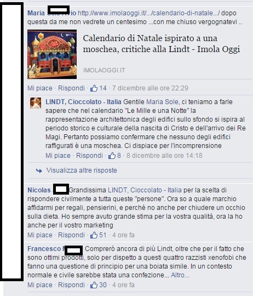Screen dimensions: 253x296
Task: Open LINDT, Cioccolato - Italia profile name
Action: tap(83, 102)
